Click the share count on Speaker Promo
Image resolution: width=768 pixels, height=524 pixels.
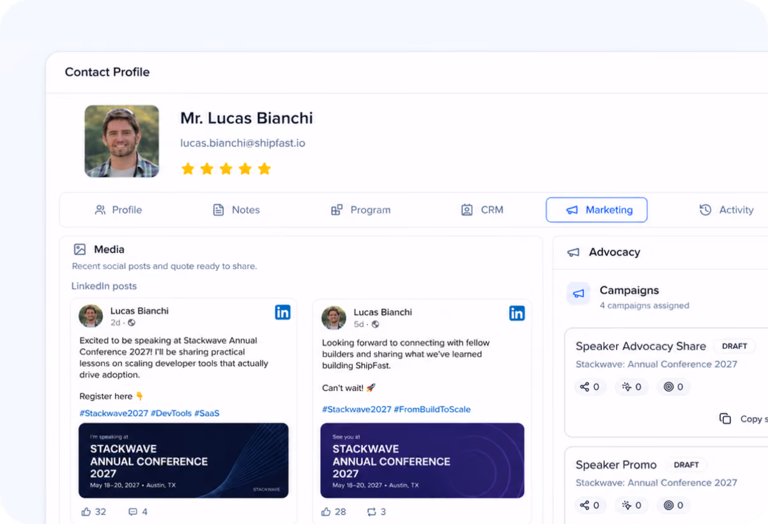click(590, 505)
